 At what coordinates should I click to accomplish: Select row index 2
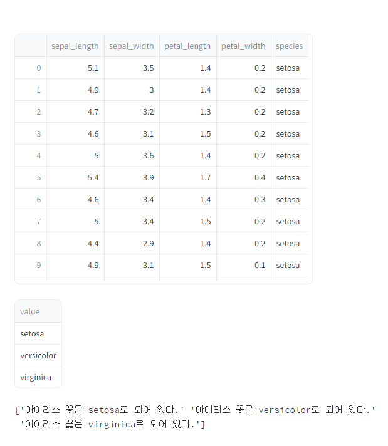pyautogui.click(x=31, y=111)
